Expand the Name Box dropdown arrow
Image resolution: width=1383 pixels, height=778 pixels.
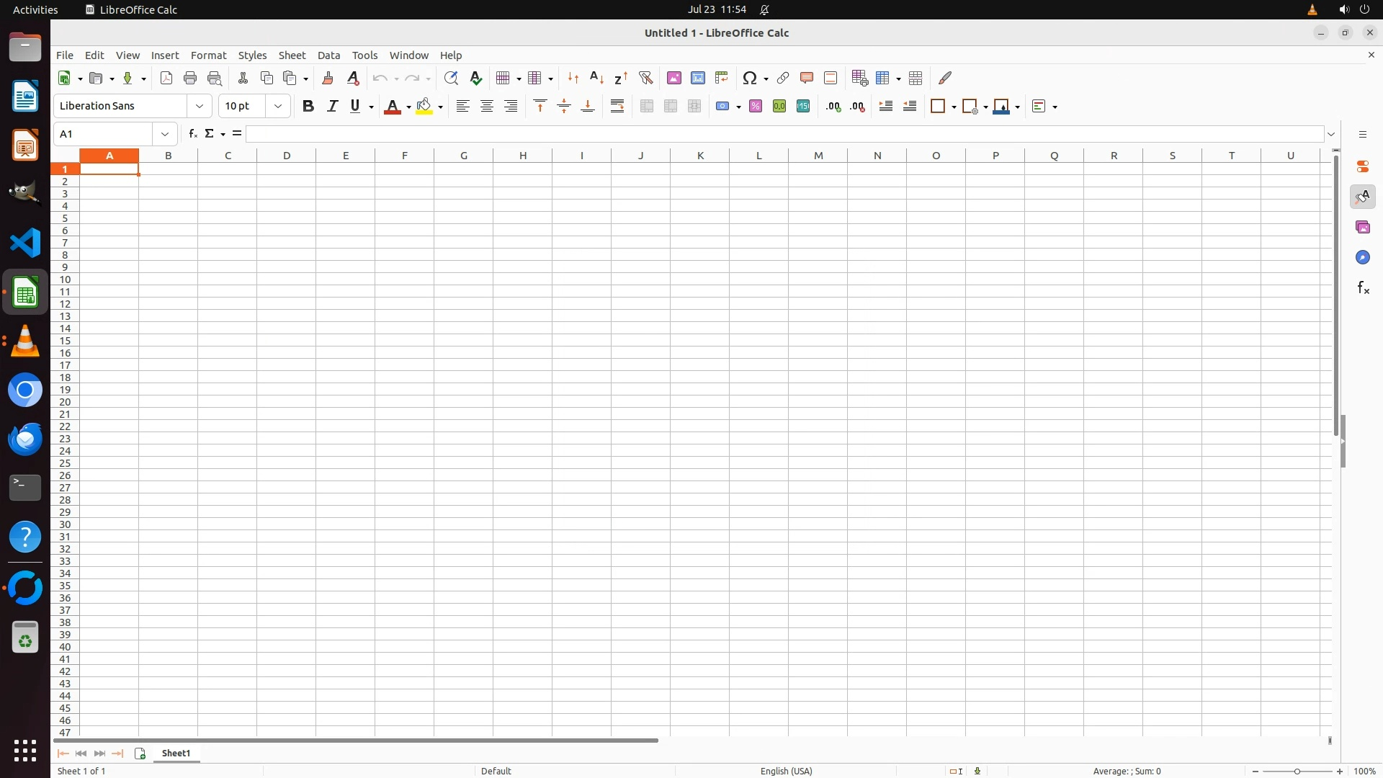click(x=165, y=134)
